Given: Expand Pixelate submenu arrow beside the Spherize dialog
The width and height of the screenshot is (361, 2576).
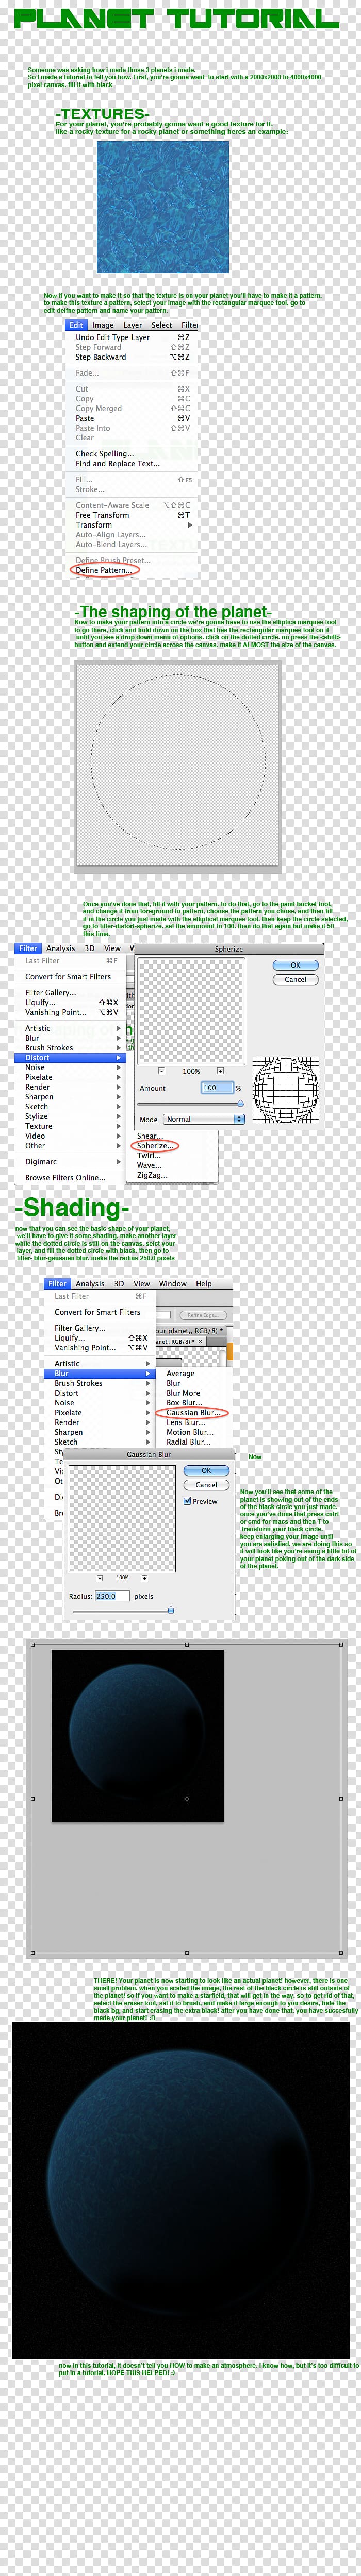Looking at the screenshot, I should (x=118, y=1077).
